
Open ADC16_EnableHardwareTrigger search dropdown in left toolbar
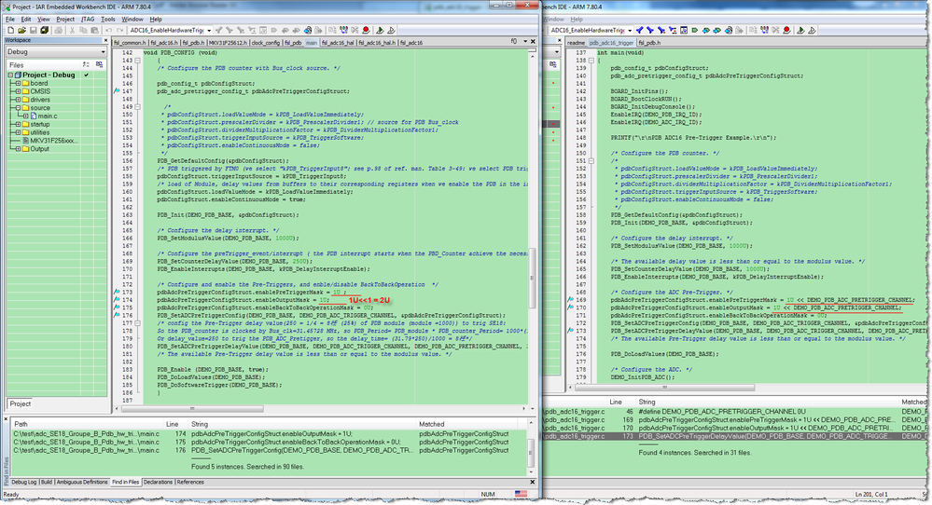click(x=209, y=30)
